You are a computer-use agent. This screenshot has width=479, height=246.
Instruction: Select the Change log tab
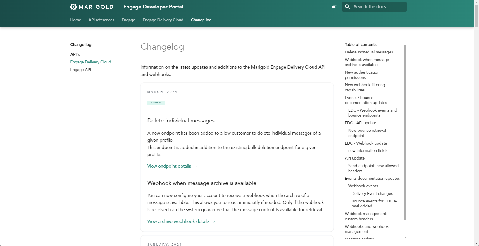[x=201, y=20]
